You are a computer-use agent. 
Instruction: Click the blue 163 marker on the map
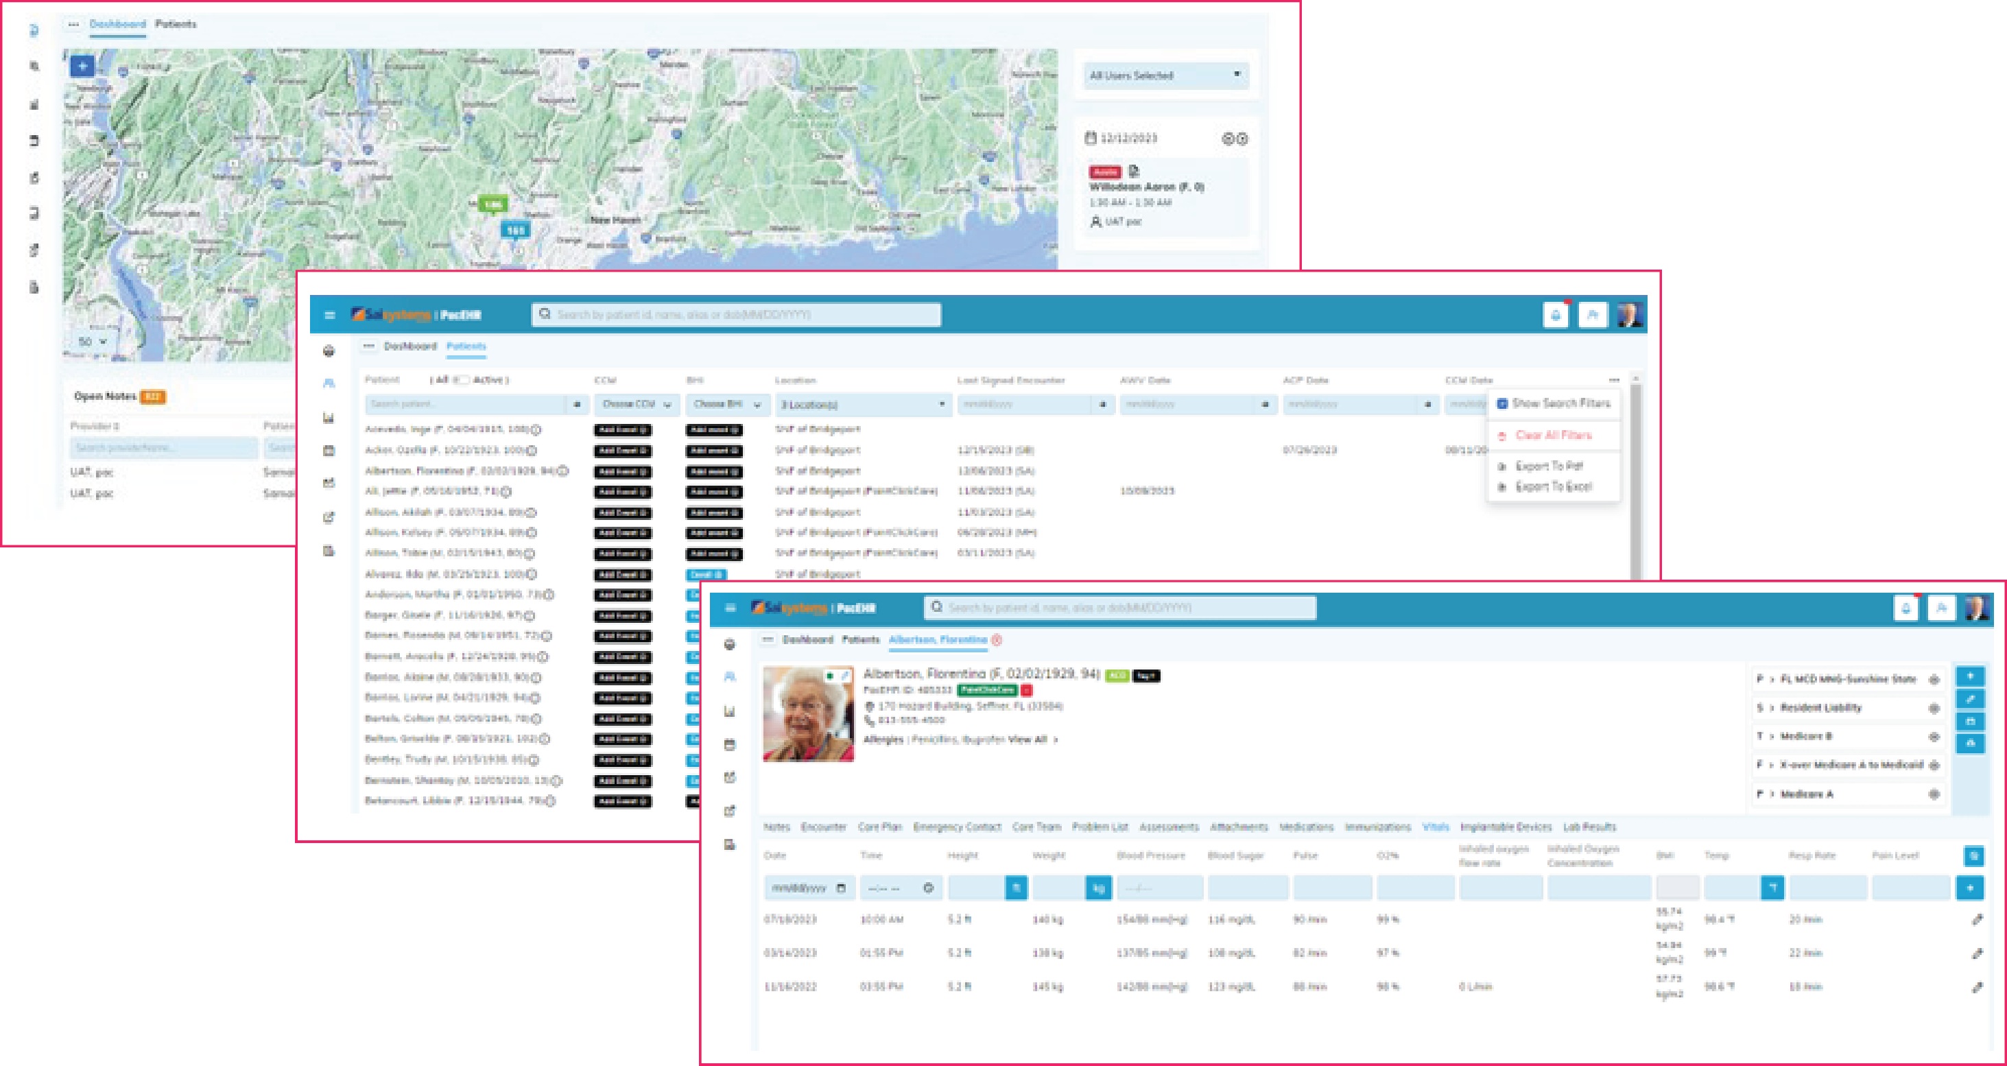pos(515,230)
